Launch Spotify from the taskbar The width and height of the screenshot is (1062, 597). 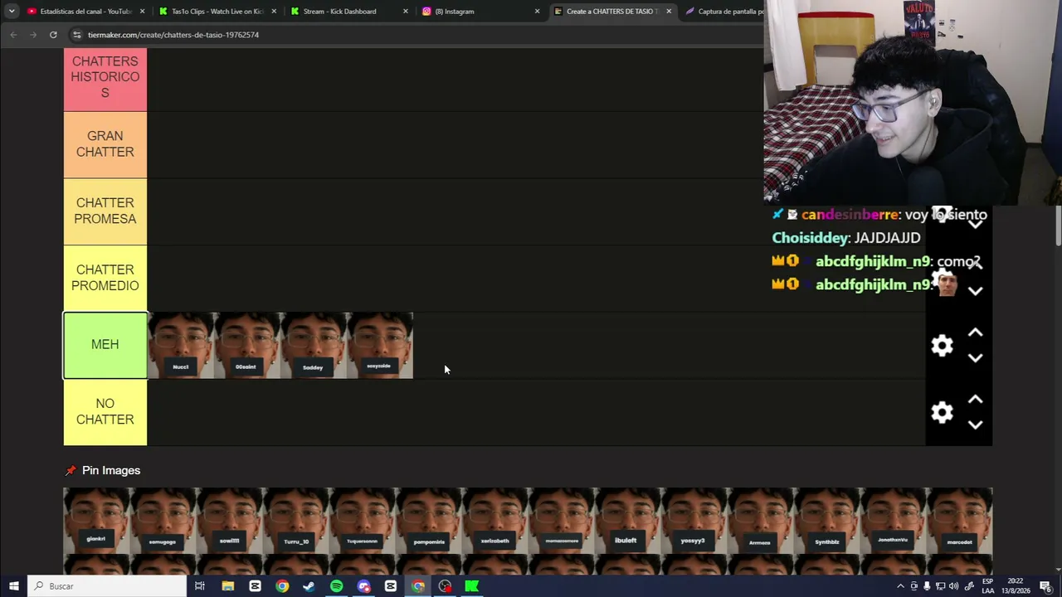click(336, 586)
